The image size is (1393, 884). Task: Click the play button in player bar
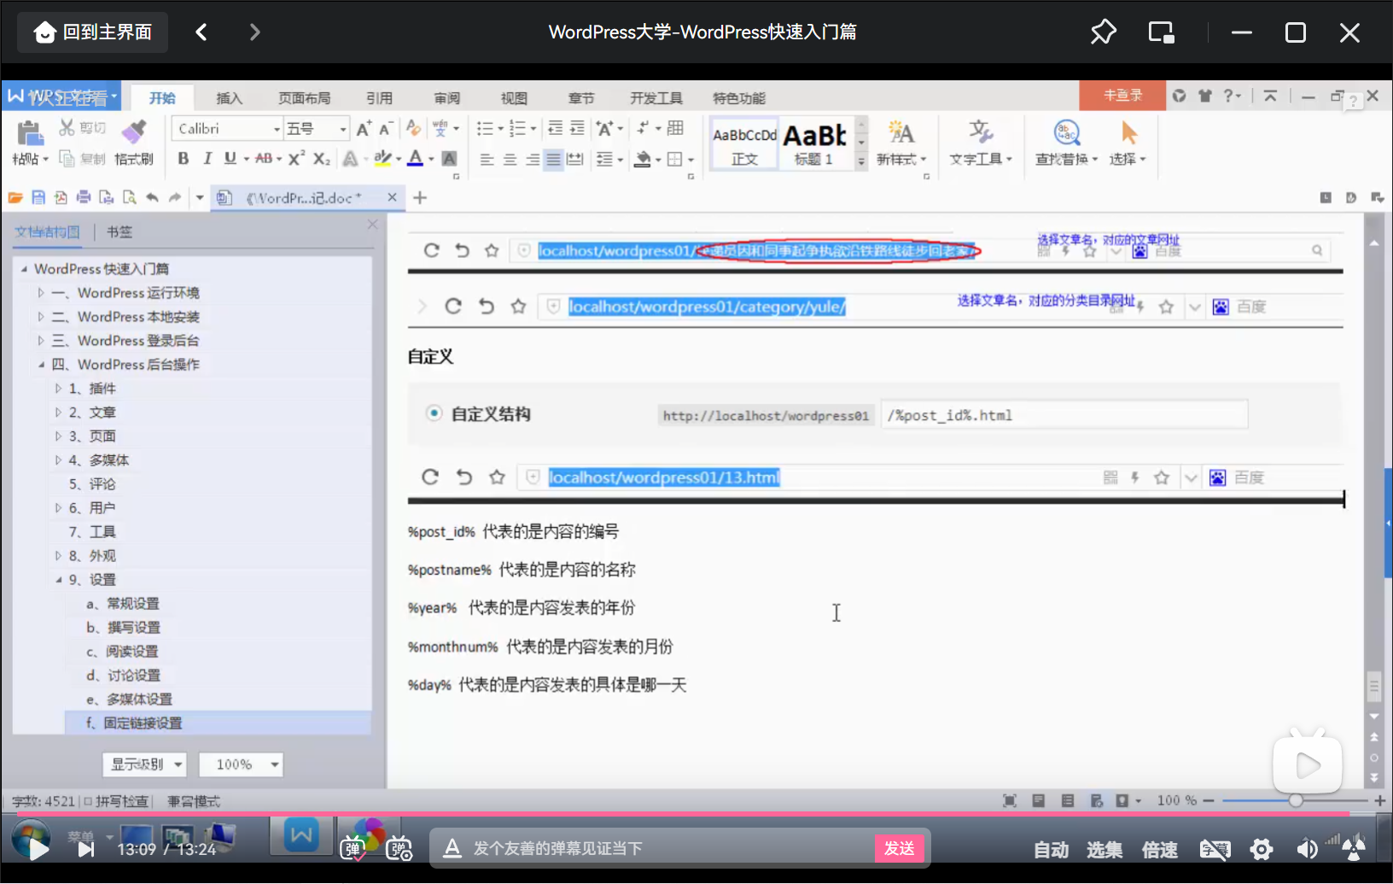coord(38,849)
